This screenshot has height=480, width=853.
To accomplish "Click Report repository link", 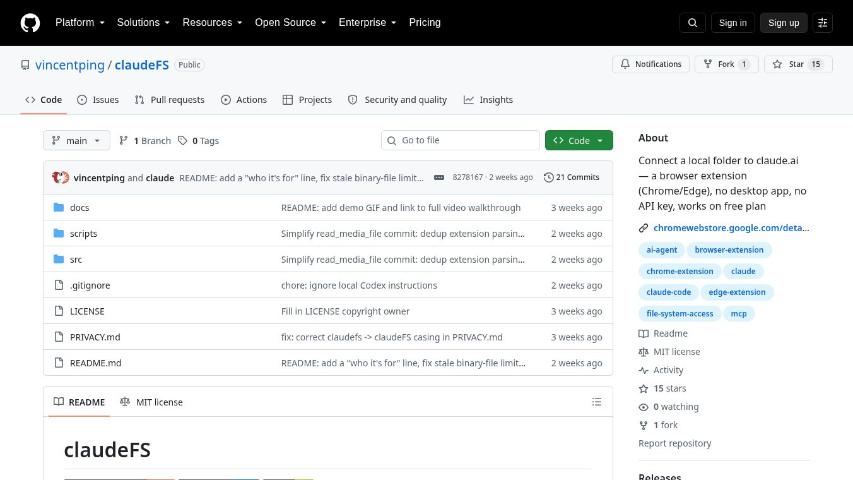I will [x=674, y=443].
